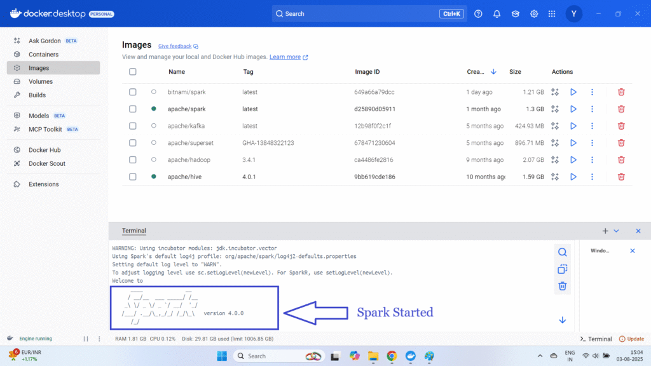Copy the terminal output
This screenshot has height=366, width=651.
click(x=562, y=269)
